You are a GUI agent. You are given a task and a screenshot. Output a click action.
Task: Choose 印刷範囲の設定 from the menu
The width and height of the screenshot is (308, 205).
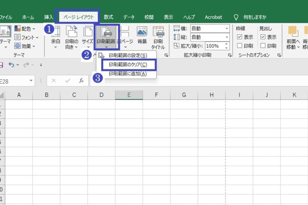128,56
